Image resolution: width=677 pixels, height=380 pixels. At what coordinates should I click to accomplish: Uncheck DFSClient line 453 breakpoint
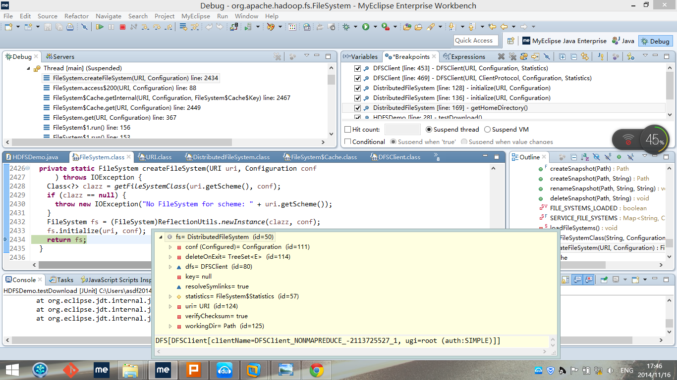pos(358,68)
